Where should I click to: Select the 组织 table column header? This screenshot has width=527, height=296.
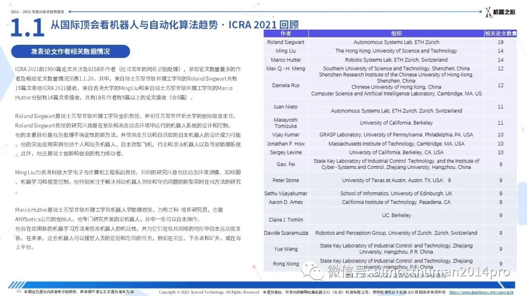point(396,34)
